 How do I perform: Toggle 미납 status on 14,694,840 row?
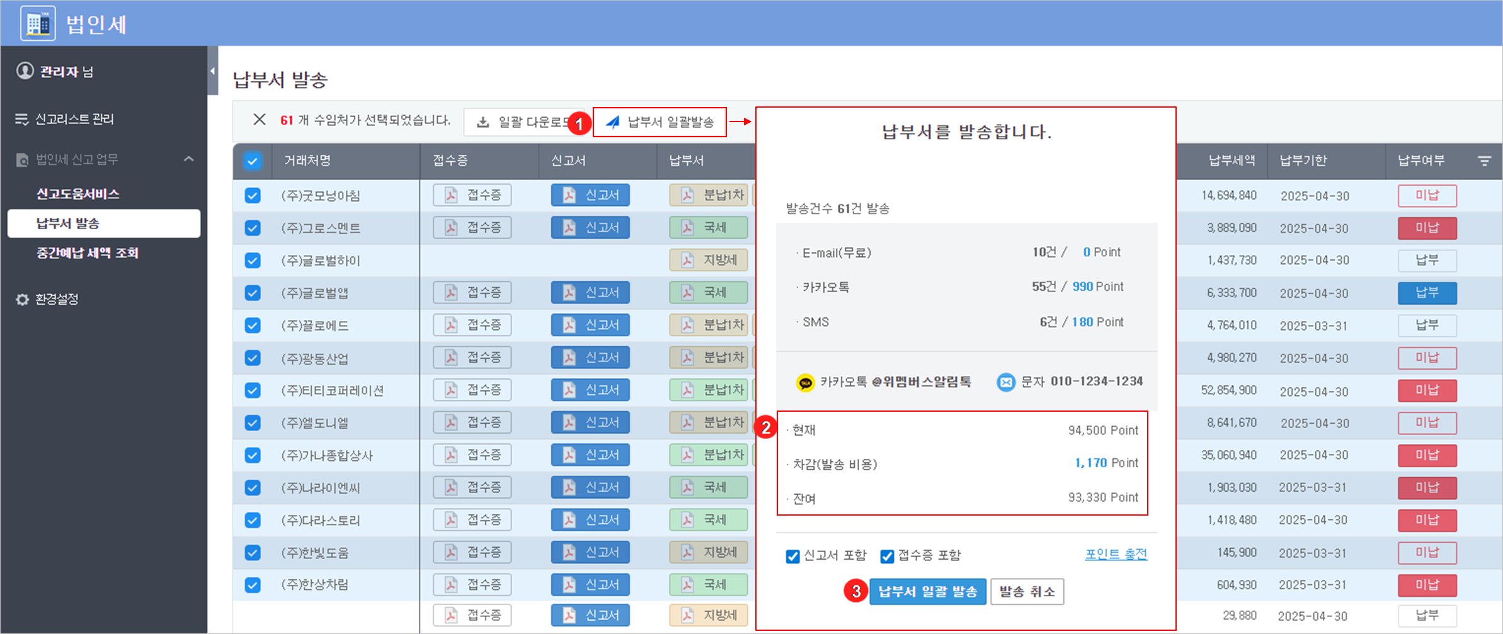click(x=1427, y=196)
